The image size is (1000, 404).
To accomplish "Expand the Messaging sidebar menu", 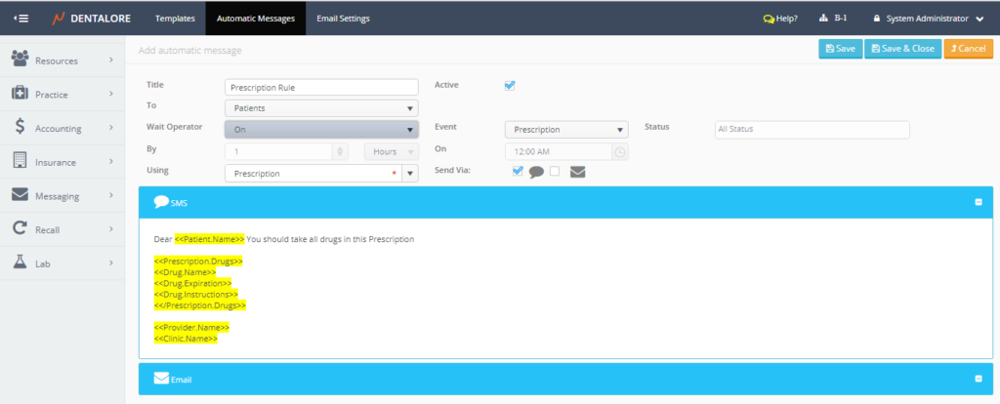I will coord(62,195).
